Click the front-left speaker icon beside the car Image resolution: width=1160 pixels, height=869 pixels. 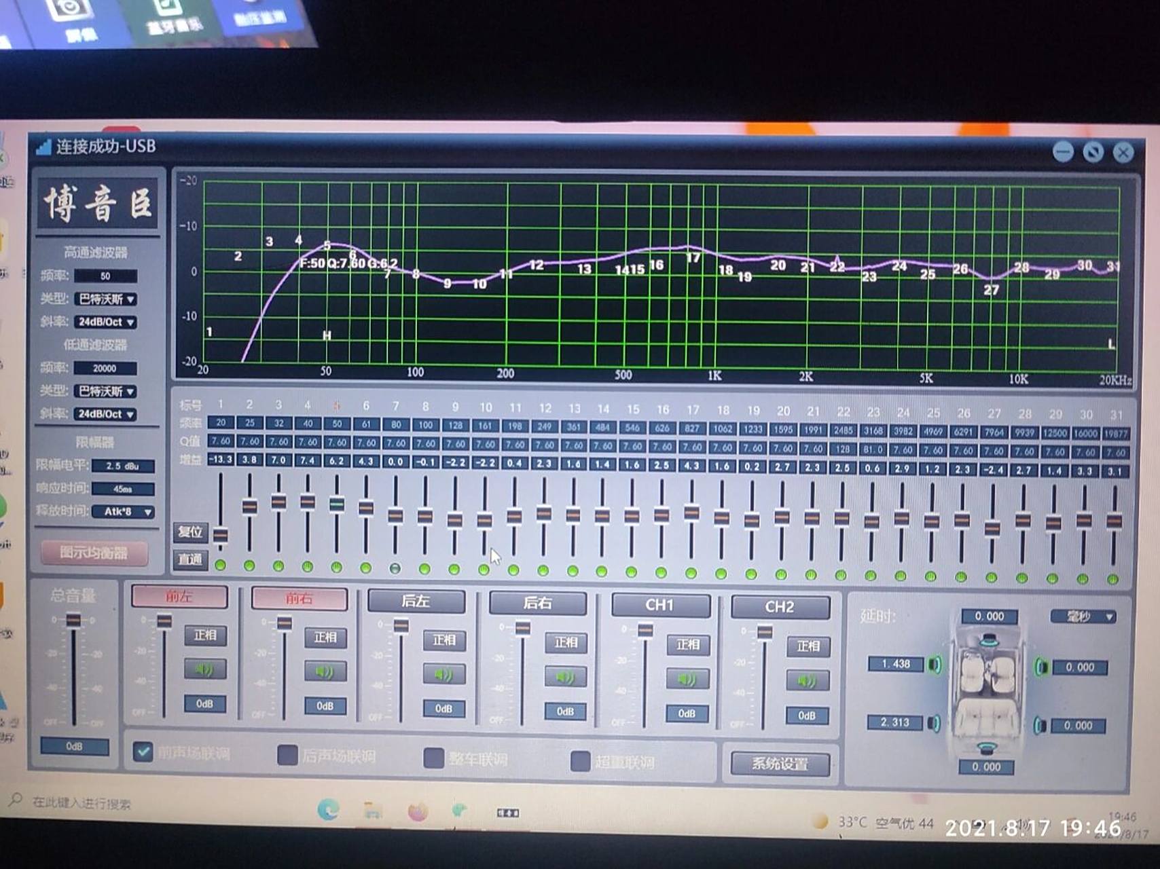pyautogui.click(x=935, y=664)
